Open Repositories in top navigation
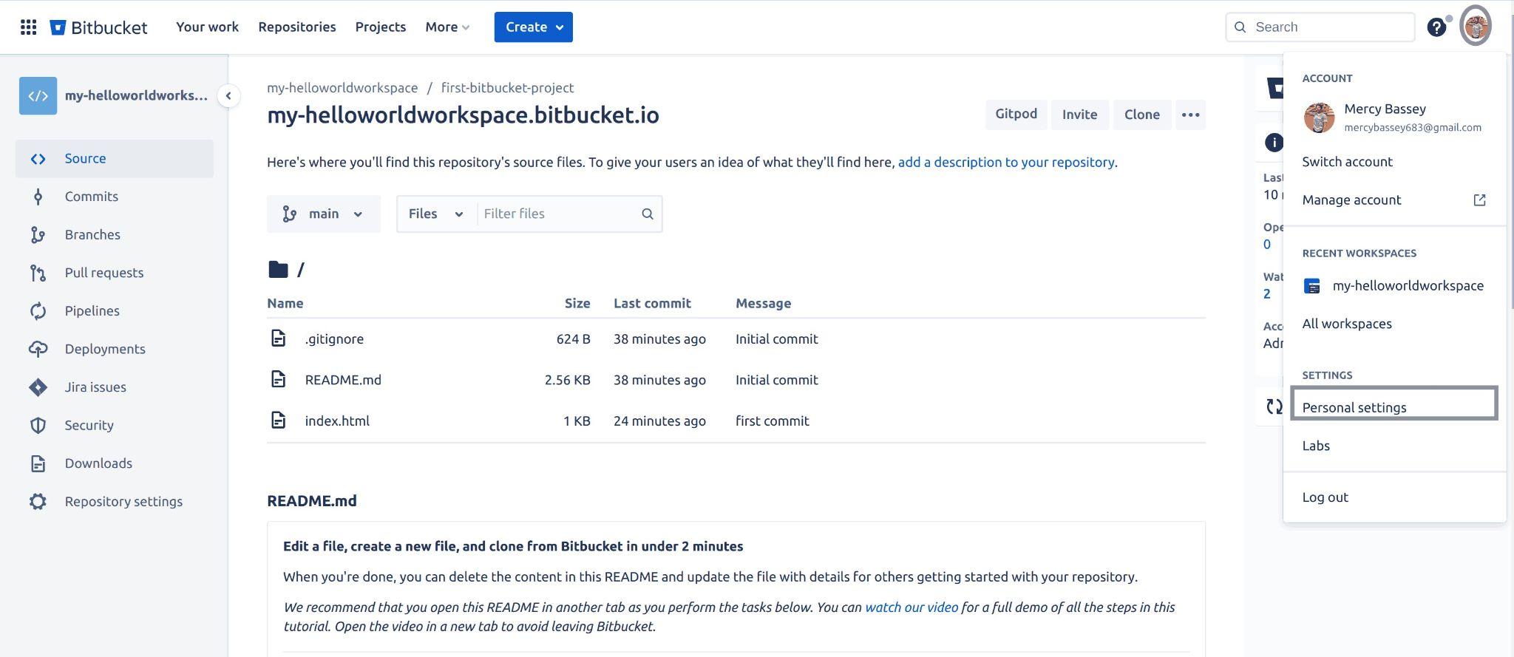Image resolution: width=1514 pixels, height=657 pixels. pyautogui.click(x=297, y=27)
